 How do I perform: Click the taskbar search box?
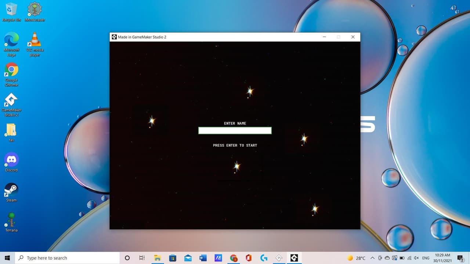pos(67,258)
